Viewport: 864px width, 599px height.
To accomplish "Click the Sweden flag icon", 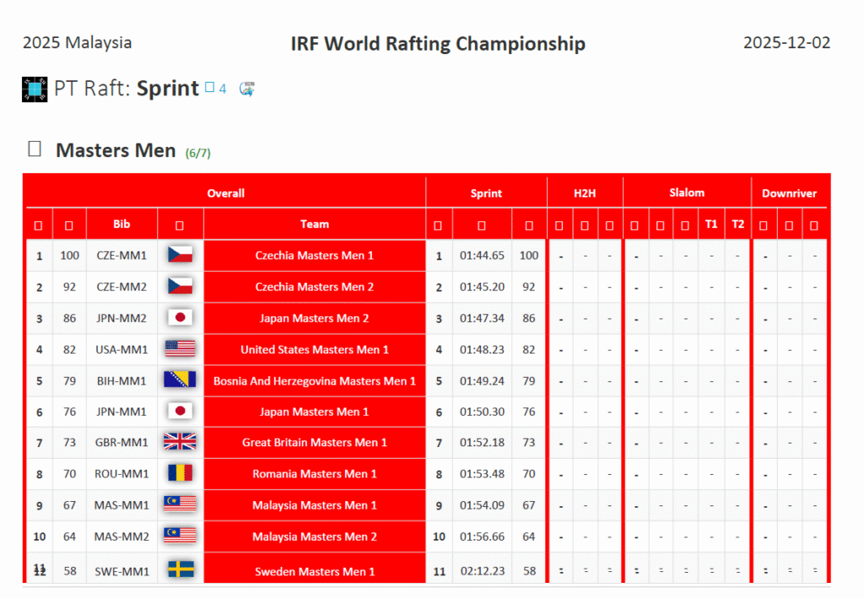I will [x=180, y=571].
